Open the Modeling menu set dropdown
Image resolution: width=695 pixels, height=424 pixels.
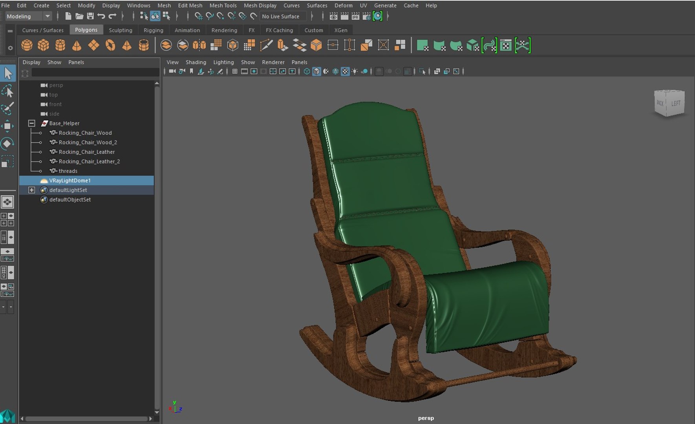(28, 16)
